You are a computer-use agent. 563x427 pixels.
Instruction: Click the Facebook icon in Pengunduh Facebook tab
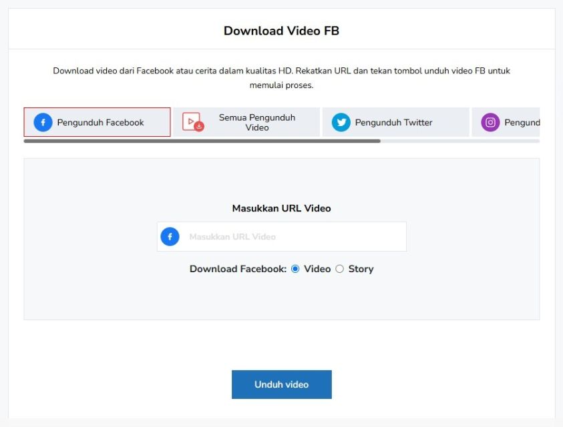[43, 122]
